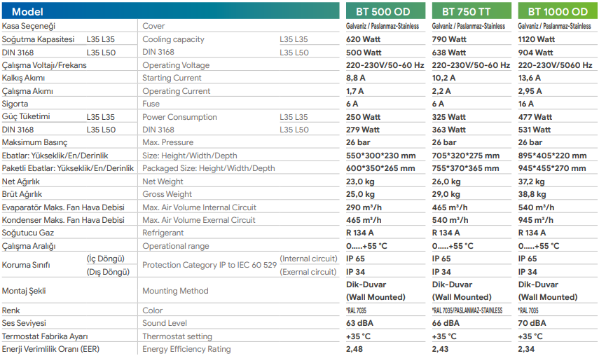
Task: Select the "Termostat Fabrika Ayarı" row label
Action: pos(45,336)
